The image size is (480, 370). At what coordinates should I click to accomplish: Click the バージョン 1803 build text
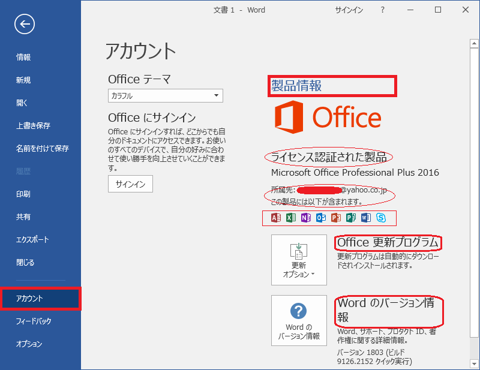click(x=374, y=357)
